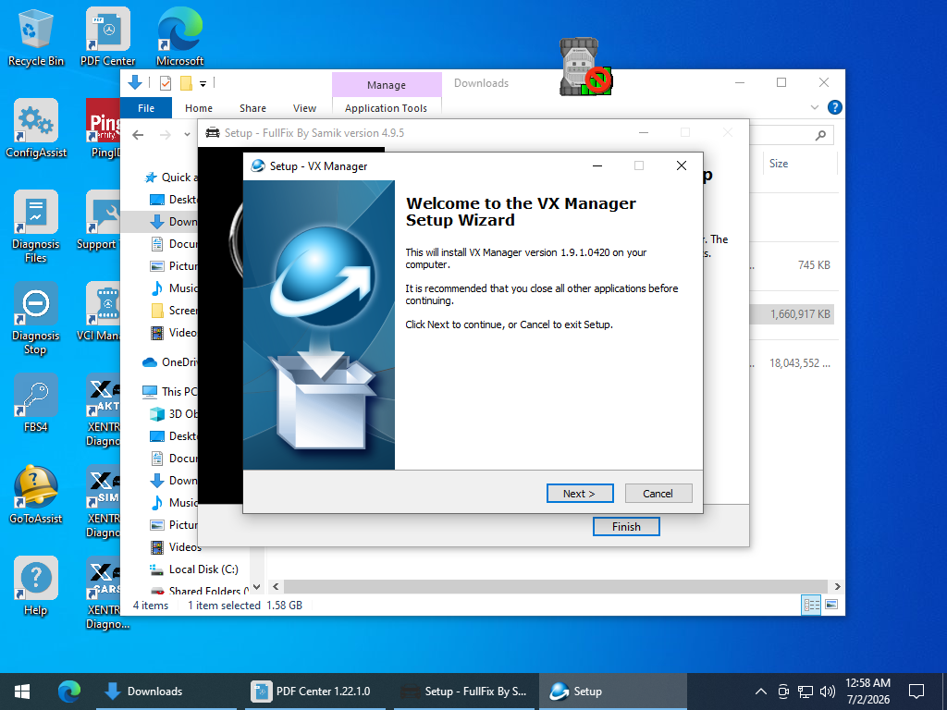Open the GoToAssist bell icon

tap(36, 495)
